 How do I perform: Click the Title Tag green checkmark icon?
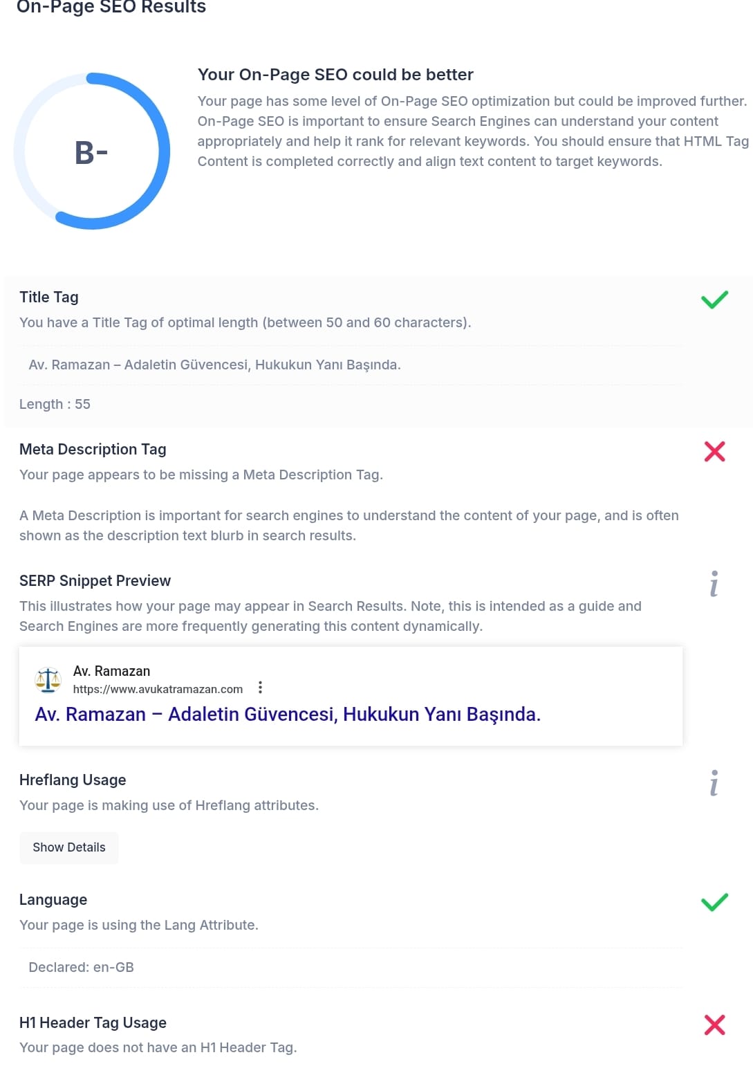click(714, 300)
